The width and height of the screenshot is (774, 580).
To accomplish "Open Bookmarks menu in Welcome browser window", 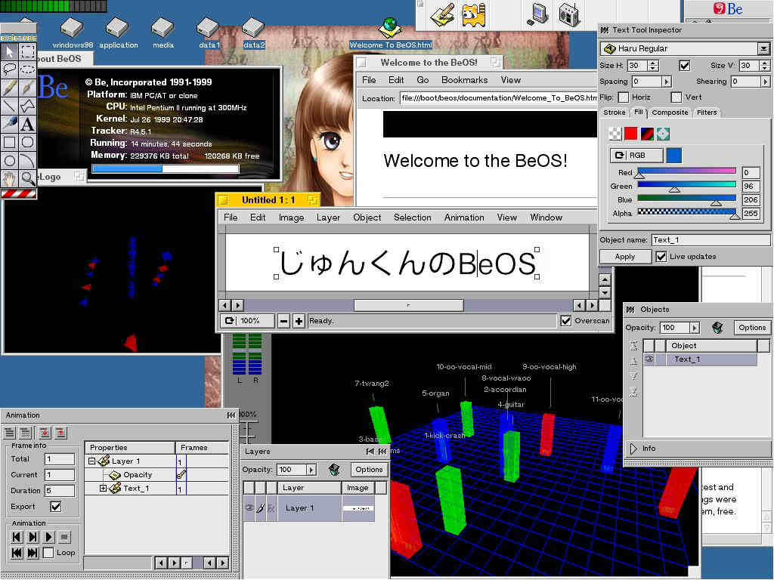I will point(465,80).
